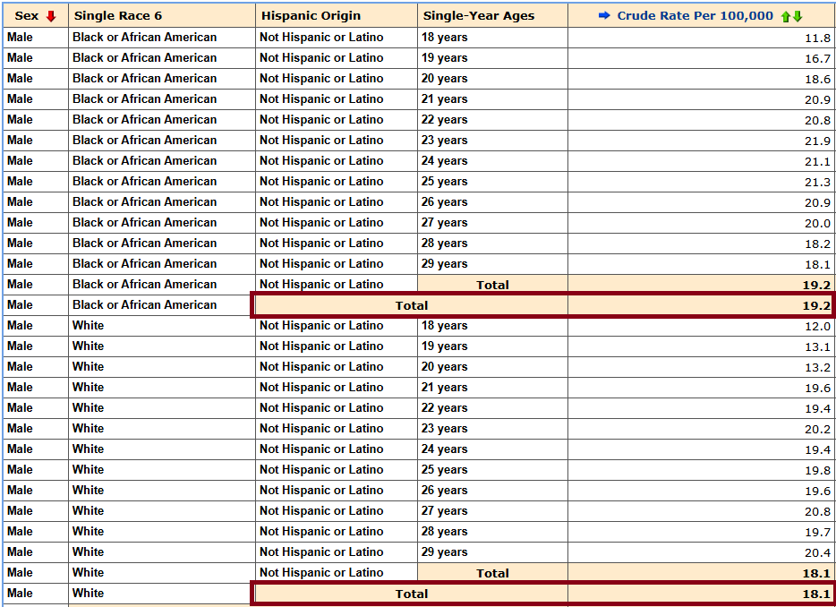Click the Single Race 6 column header
The width and height of the screenshot is (836, 607).
162,15
